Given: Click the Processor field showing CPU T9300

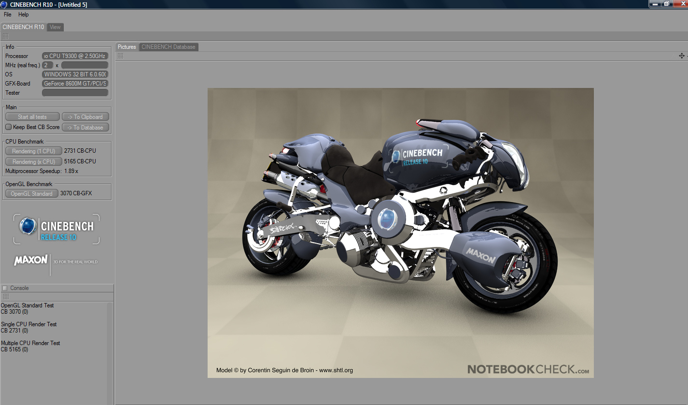Looking at the screenshot, I should coord(75,56).
